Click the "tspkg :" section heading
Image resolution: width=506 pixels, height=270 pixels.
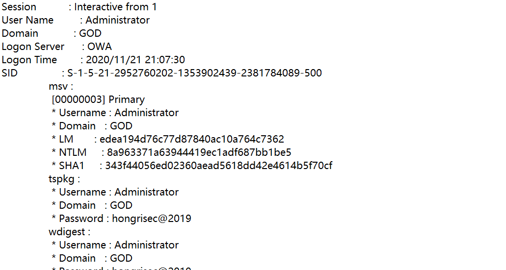point(64,179)
